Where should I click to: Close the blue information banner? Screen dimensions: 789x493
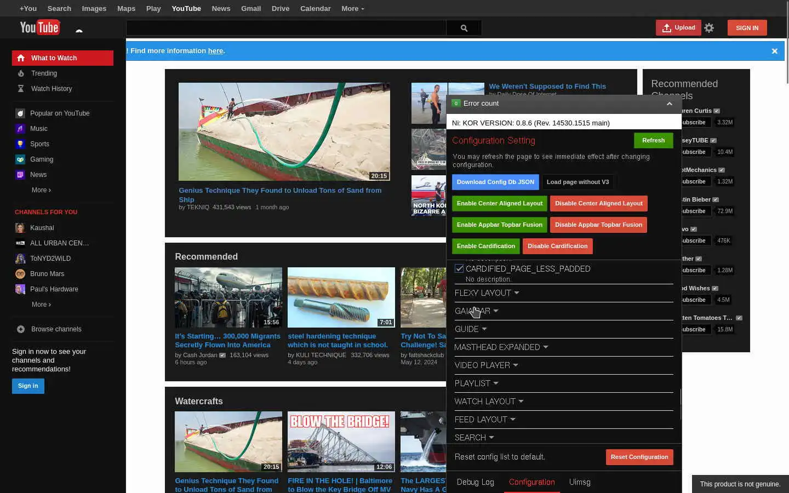click(x=774, y=51)
